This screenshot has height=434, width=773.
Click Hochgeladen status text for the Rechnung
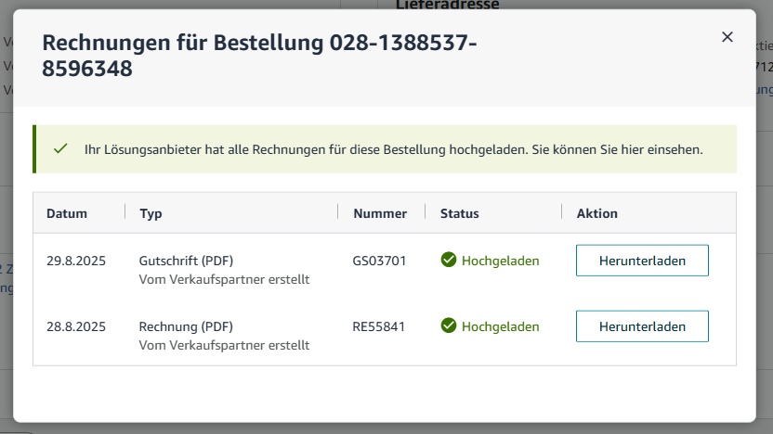[x=500, y=326]
